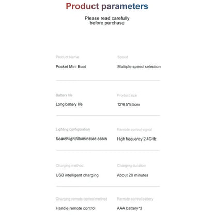Viewport: 215px width, 215px height.
Task: Click the 'Product size' label
Action: (127, 95)
